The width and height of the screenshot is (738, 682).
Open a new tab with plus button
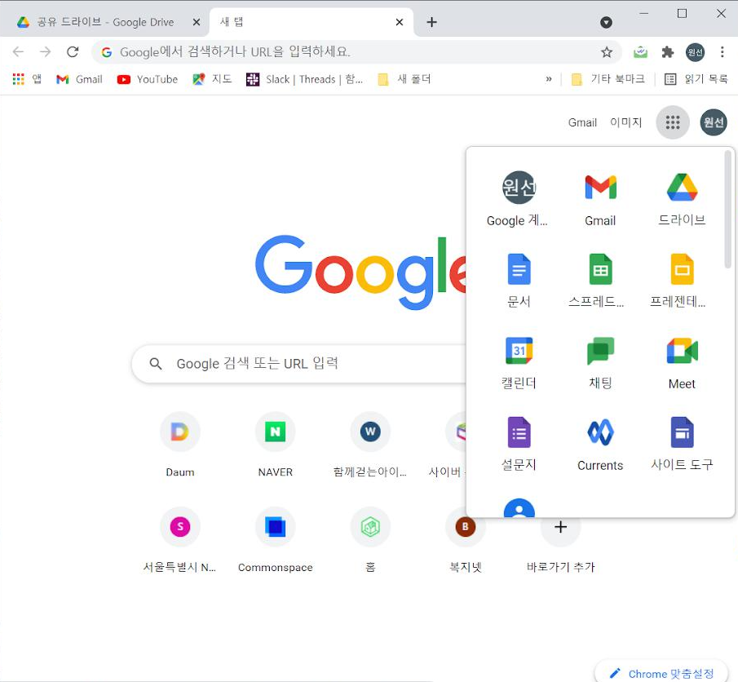coord(431,22)
